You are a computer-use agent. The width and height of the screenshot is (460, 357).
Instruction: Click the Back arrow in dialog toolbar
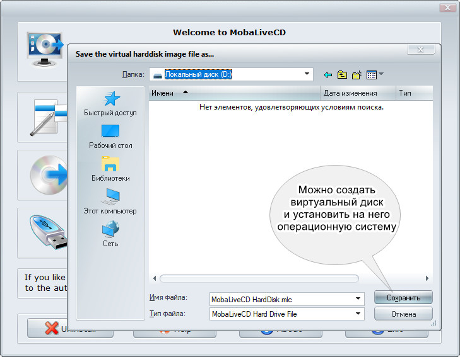click(328, 75)
